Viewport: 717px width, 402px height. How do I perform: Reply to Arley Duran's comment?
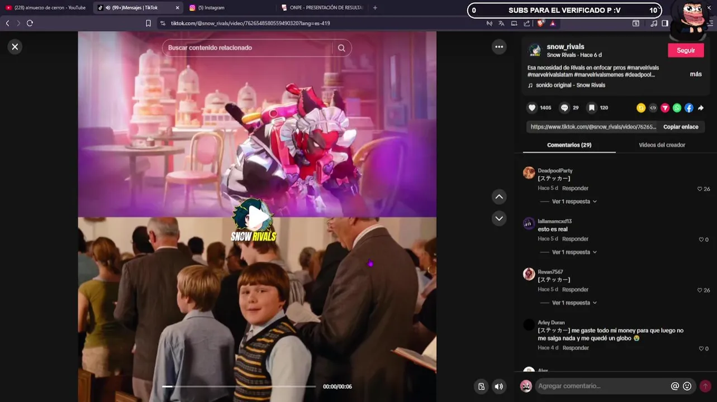point(575,348)
